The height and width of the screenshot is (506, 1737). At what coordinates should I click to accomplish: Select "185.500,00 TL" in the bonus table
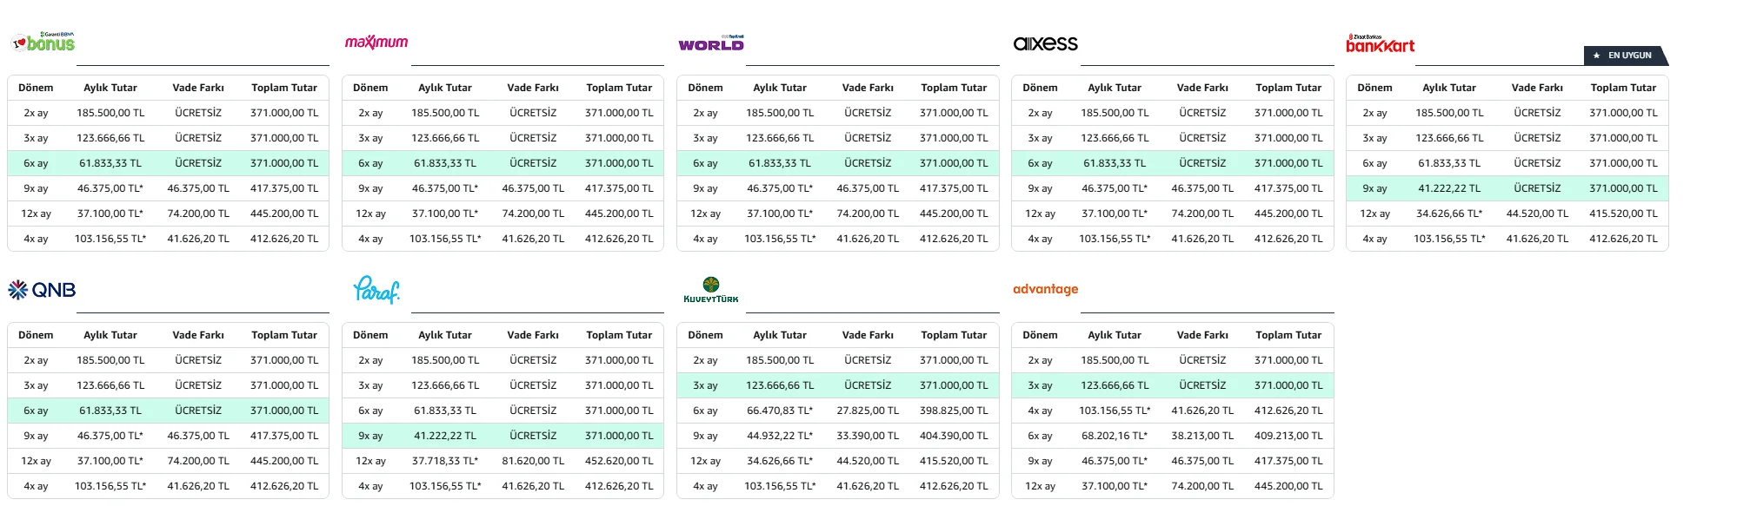110,113
